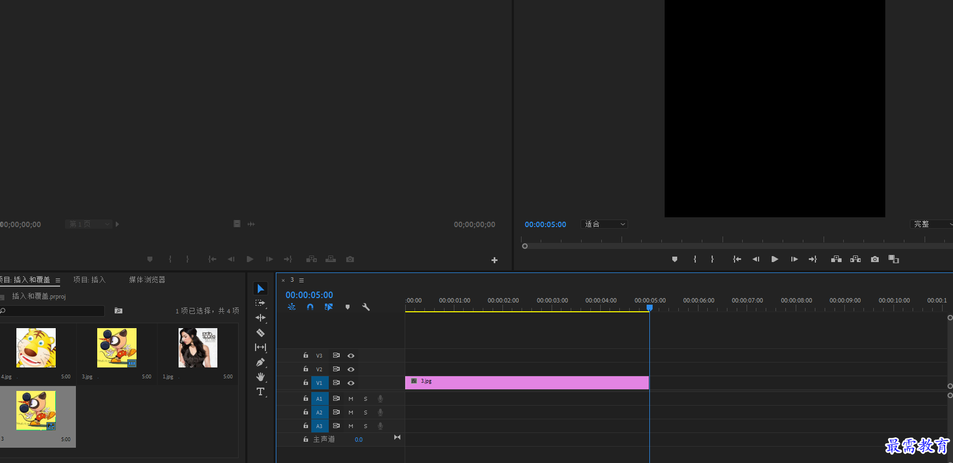Select the Hand tool
Image resolution: width=953 pixels, height=463 pixels.
click(261, 377)
